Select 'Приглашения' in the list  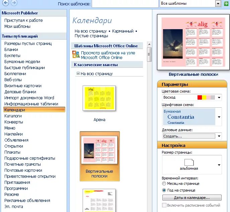click(17, 182)
